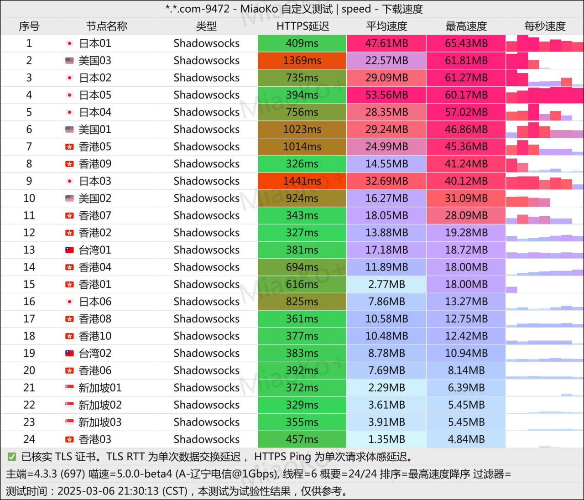
Task: Click the green TLS verified checkmark
Action: pos(12,457)
